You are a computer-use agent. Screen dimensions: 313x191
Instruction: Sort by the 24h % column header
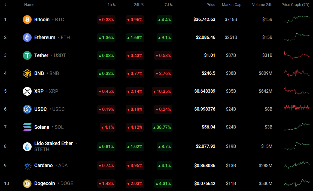tap(139, 5)
